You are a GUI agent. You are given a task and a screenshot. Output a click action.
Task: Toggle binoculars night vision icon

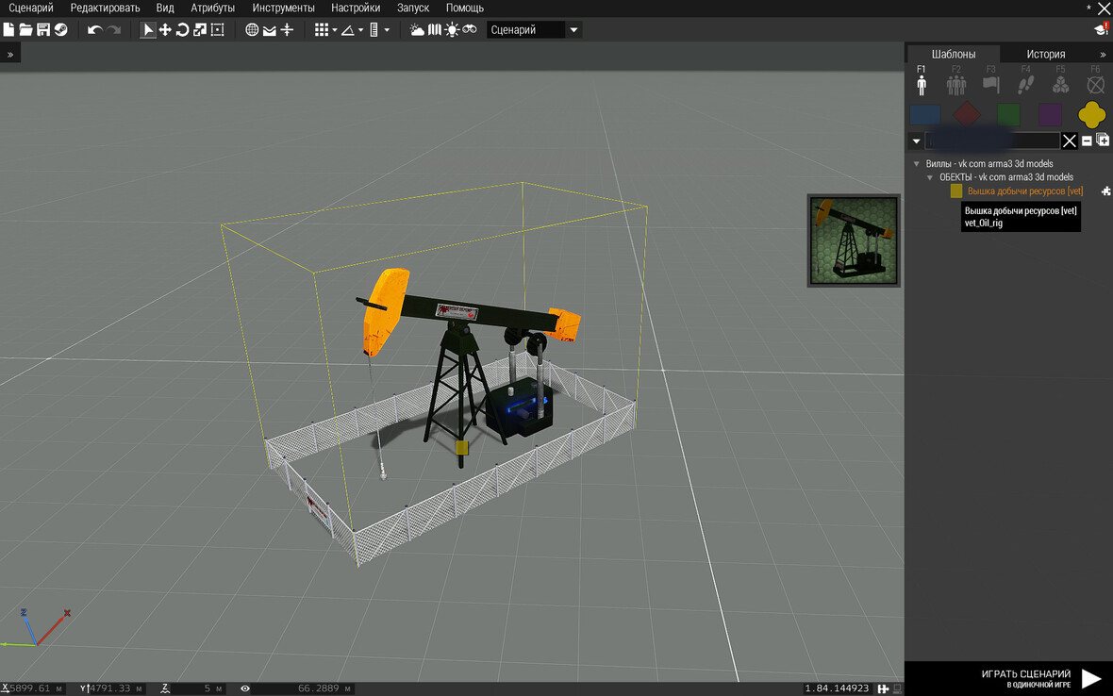[470, 30]
